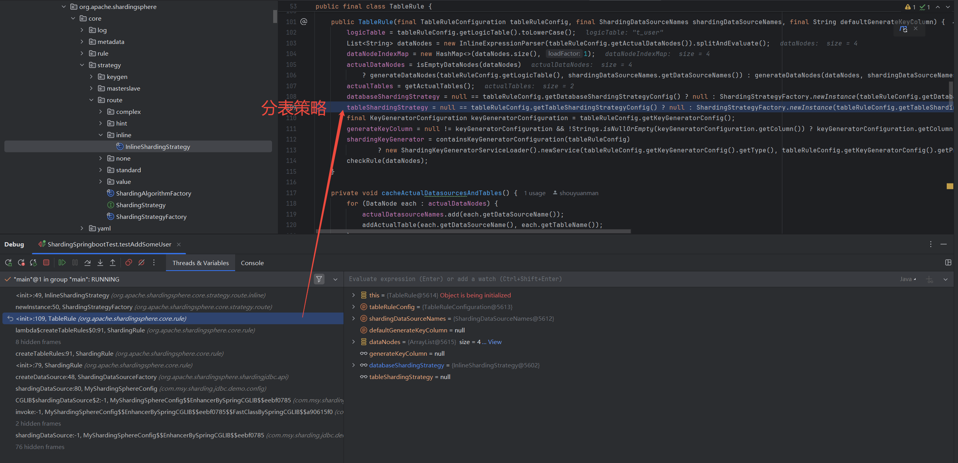This screenshot has height=463, width=958.
Task: Switch to the Console tab
Action: tap(252, 263)
